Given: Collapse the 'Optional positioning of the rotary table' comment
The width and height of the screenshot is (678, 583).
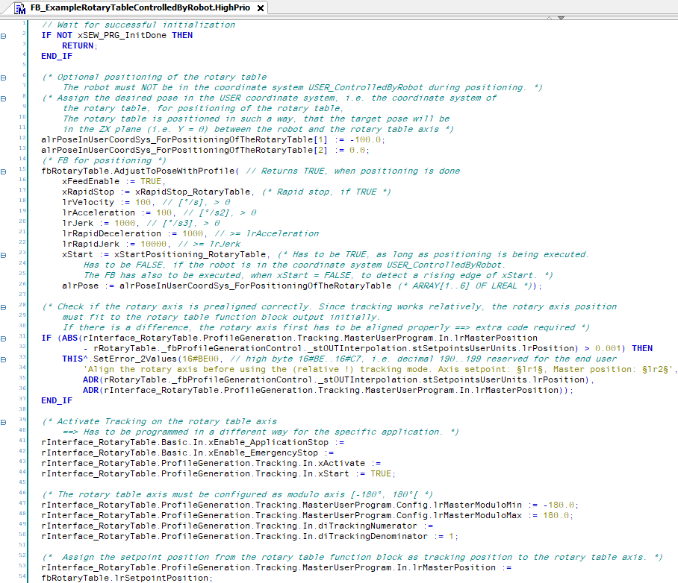Looking at the screenshot, I should click(x=4, y=77).
